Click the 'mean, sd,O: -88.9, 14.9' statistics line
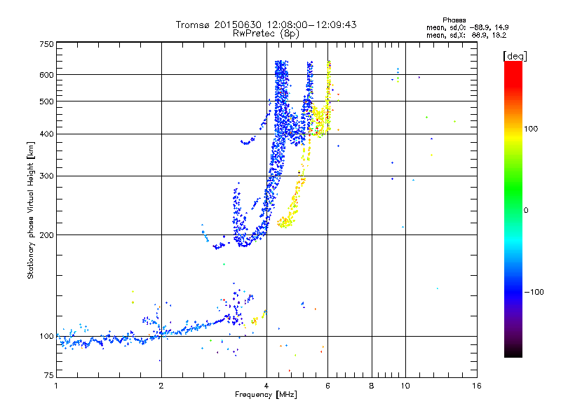This screenshot has width=561, height=420. coord(467,27)
